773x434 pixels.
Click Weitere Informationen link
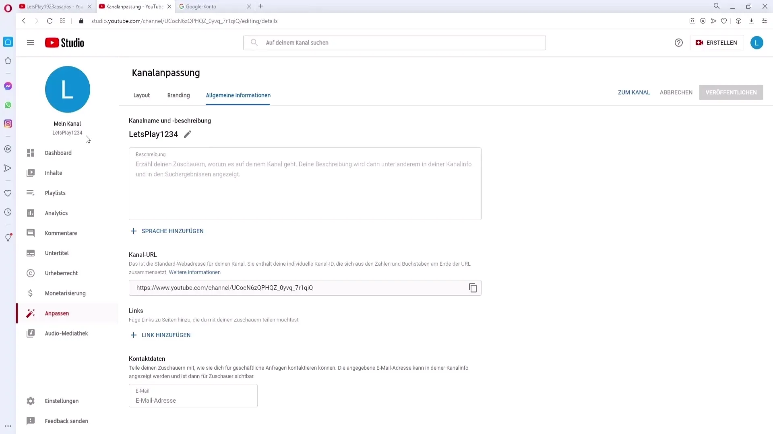pos(195,272)
